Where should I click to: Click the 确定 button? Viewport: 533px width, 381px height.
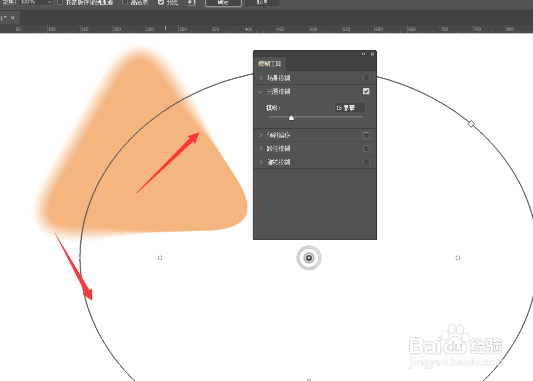[x=224, y=2]
